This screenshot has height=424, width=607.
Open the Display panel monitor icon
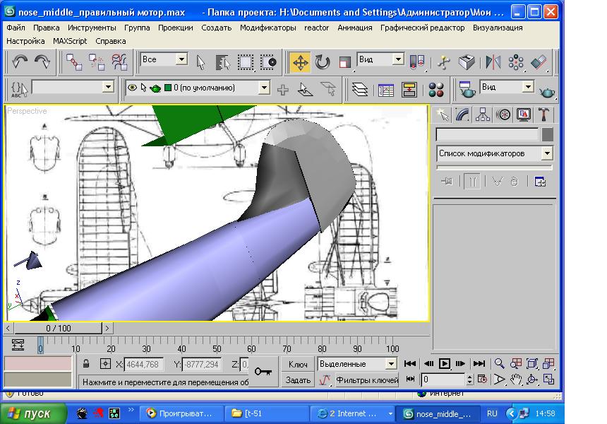click(524, 114)
